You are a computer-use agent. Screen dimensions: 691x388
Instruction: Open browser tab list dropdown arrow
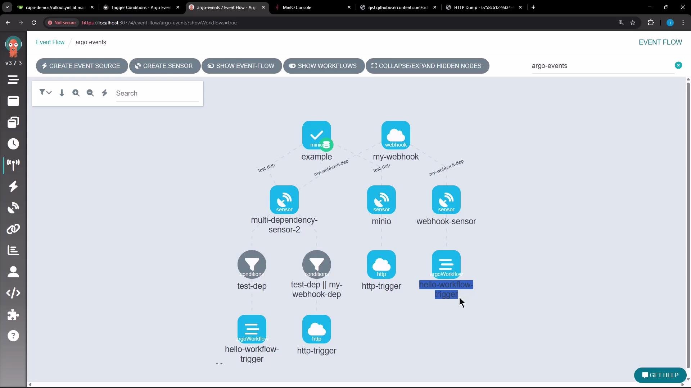click(x=7, y=7)
